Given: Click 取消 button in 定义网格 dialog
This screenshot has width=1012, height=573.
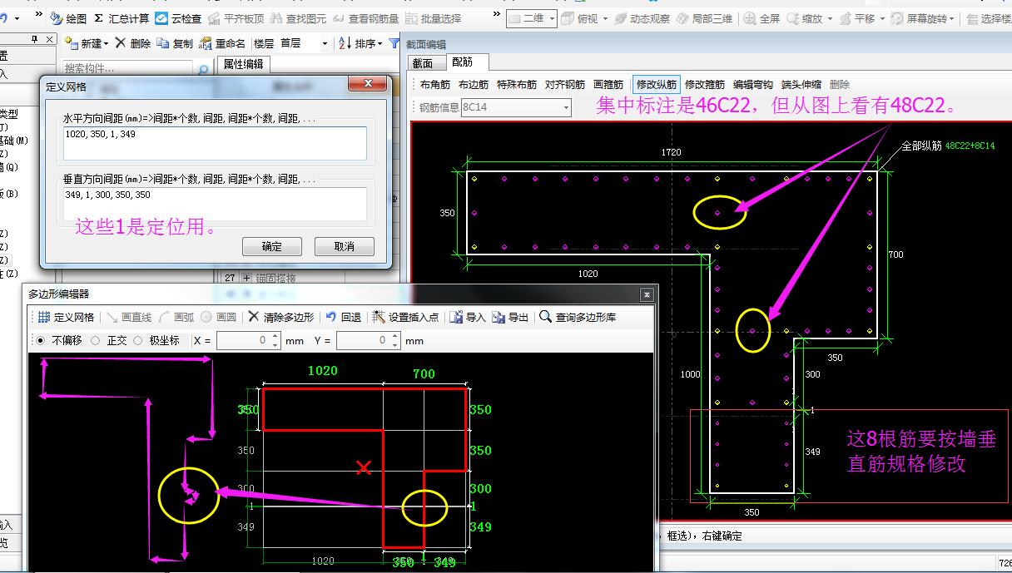Looking at the screenshot, I should [345, 246].
